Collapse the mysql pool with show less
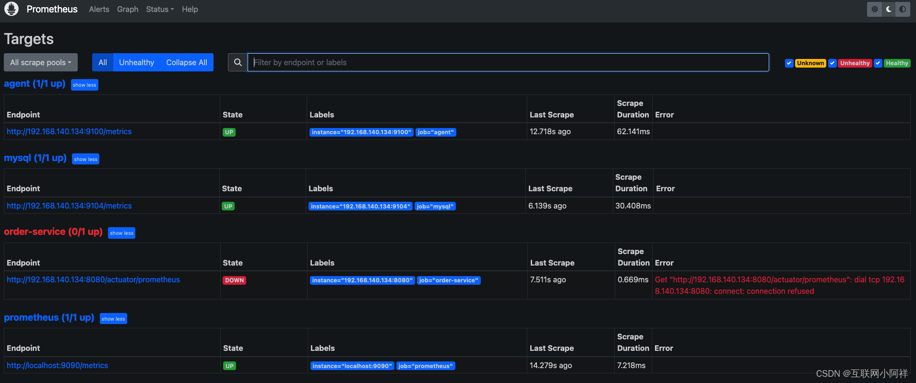 [85, 159]
